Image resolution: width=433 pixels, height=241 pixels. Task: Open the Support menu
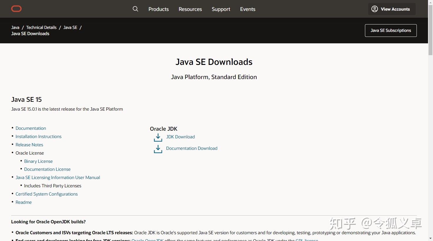click(x=221, y=9)
